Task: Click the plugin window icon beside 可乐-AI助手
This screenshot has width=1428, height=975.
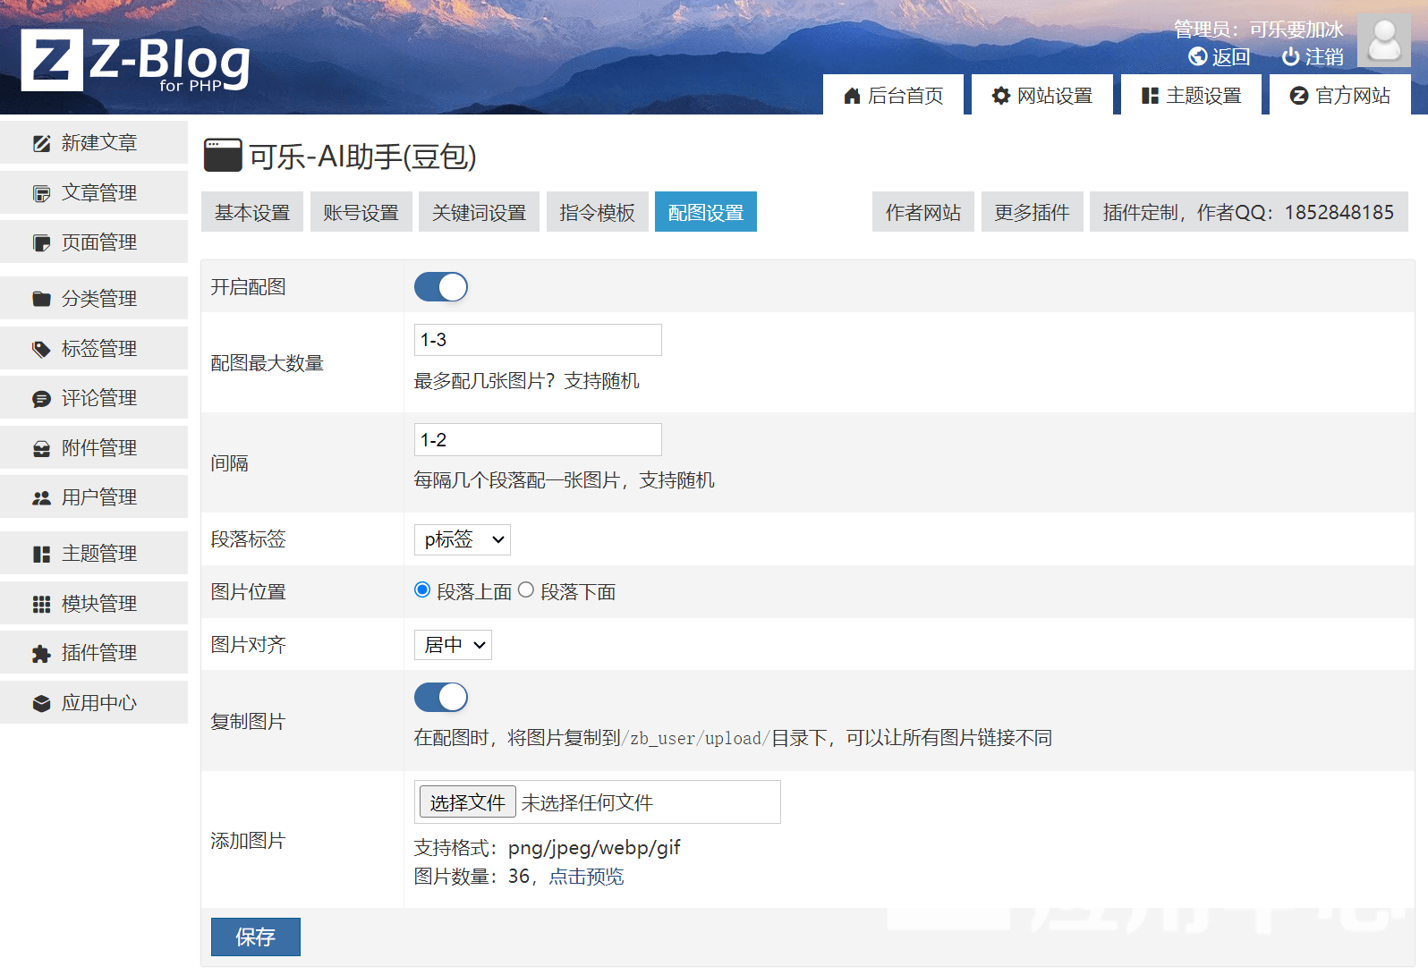Action: coord(223,155)
